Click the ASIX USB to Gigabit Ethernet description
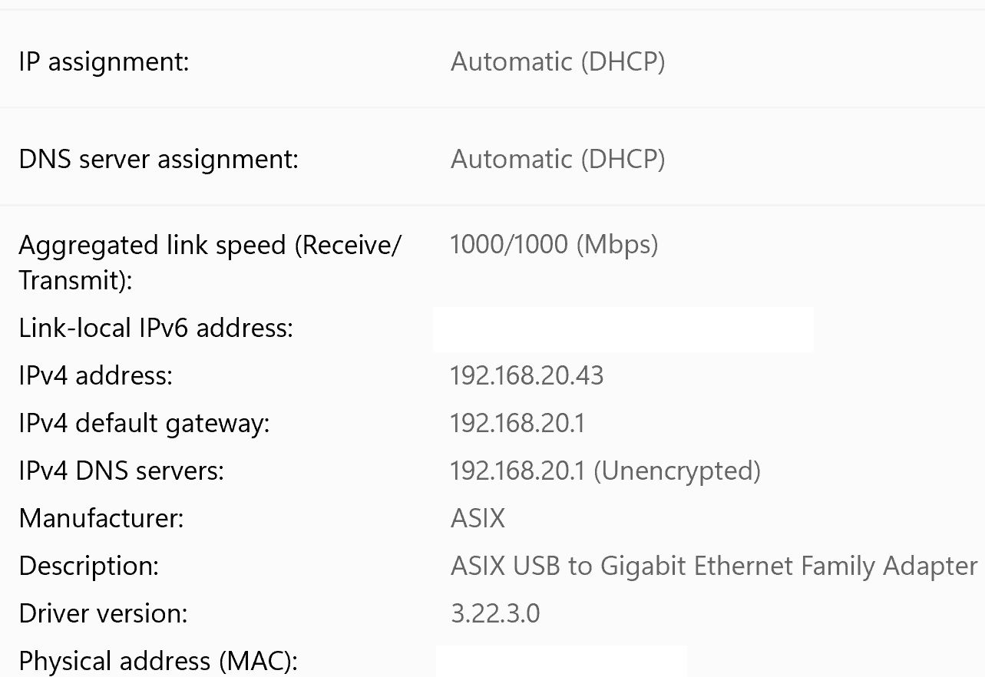This screenshot has width=985, height=677. click(714, 566)
